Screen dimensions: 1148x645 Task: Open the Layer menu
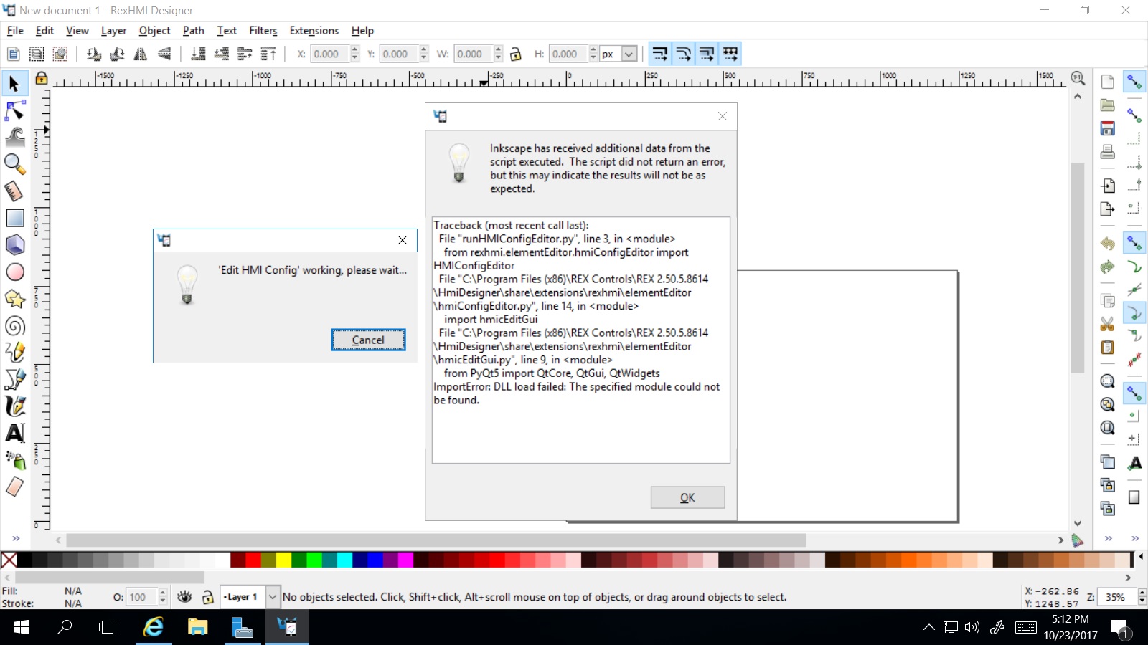pyautogui.click(x=113, y=31)
